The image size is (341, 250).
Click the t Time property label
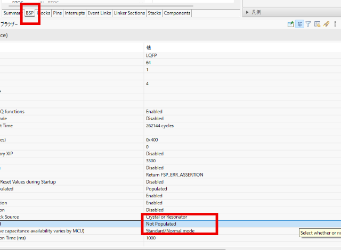6,126
